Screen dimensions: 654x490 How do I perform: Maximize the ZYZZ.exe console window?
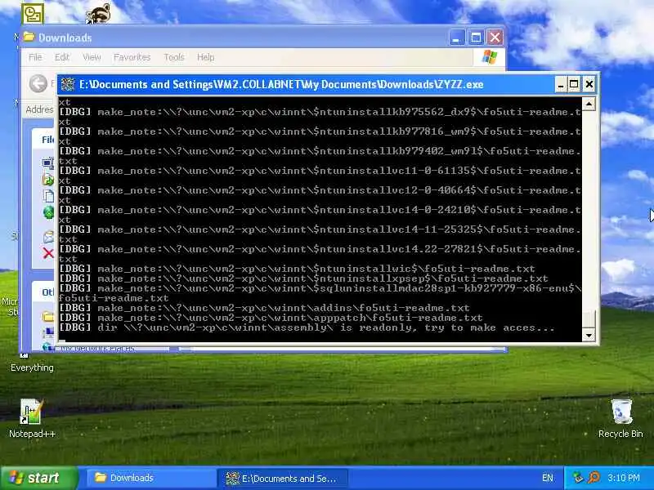pyautogui.click(x=574, y=85)
